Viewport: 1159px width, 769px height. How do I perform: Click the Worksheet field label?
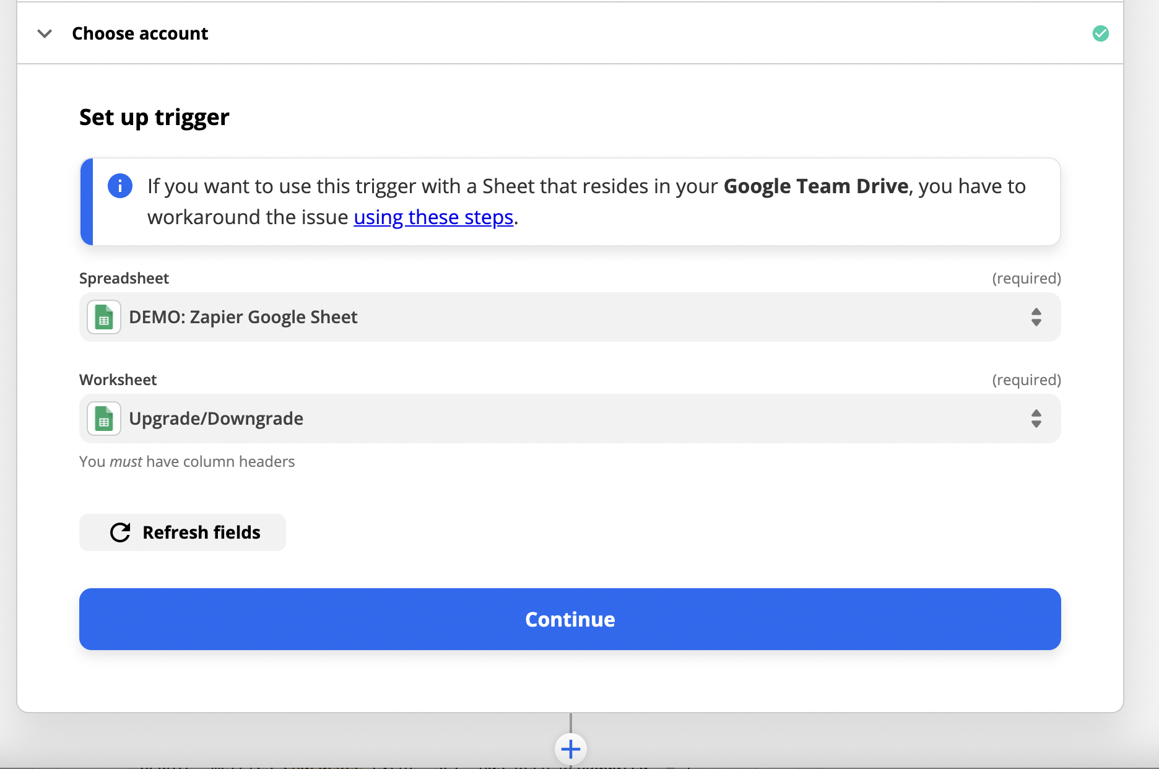pos(118,380)
